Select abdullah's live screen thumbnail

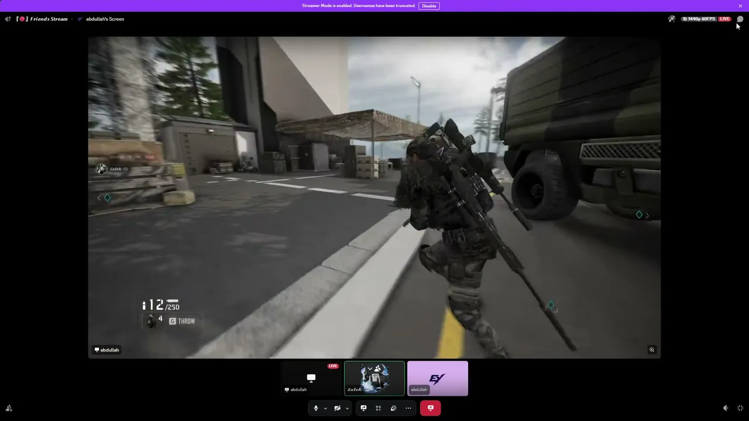[311, 378]
